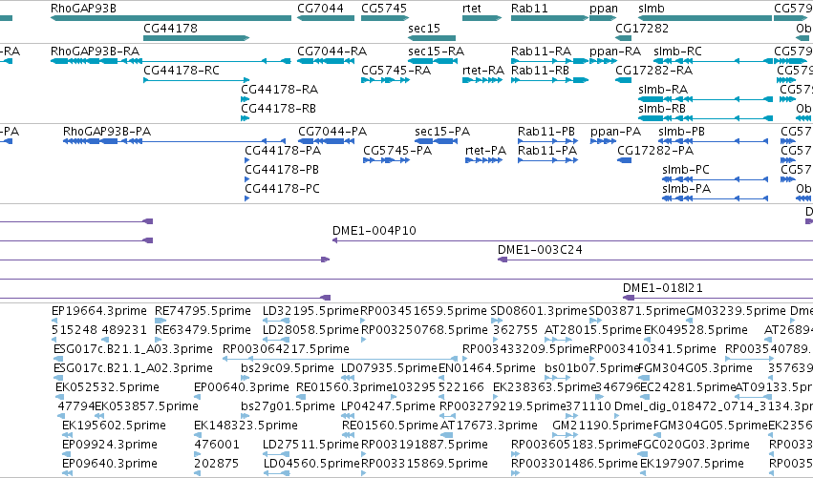Image resolution: width=813 pixels, height=478 pixels.
Task: Select the rtet gene label
Action: (472, 9)
